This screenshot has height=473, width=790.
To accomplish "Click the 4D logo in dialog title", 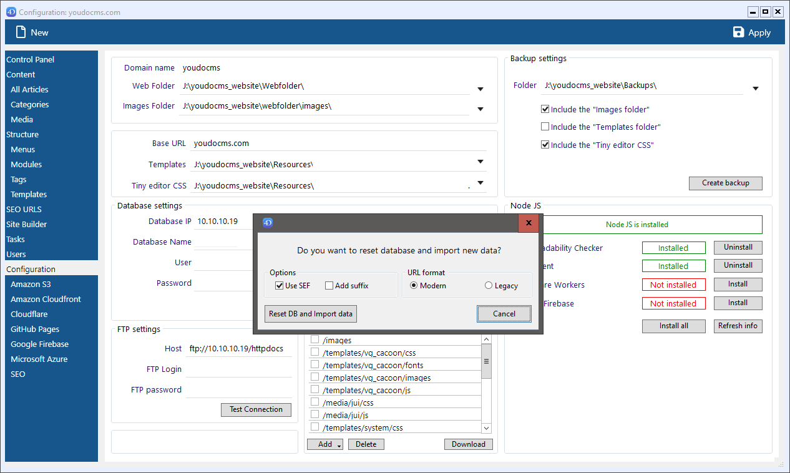I will click(268, 223).
